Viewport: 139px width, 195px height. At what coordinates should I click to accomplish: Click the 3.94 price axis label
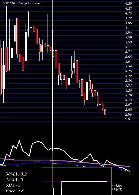pos(128,33)
